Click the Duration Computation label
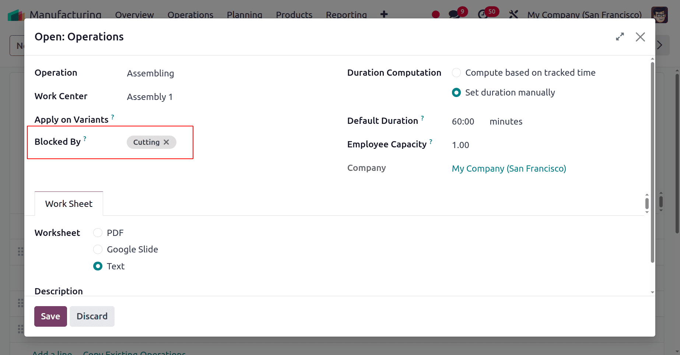This screenshot has width=680, height=355. point(394,73)
